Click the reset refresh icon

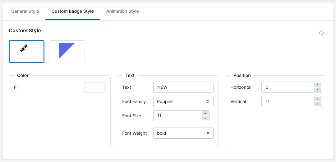[x=321, y=33]
